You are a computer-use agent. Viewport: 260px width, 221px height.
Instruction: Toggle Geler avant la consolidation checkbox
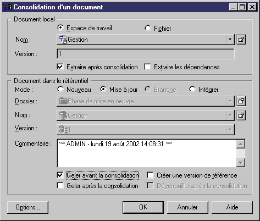pyautogui.click(x=60, y=175)
